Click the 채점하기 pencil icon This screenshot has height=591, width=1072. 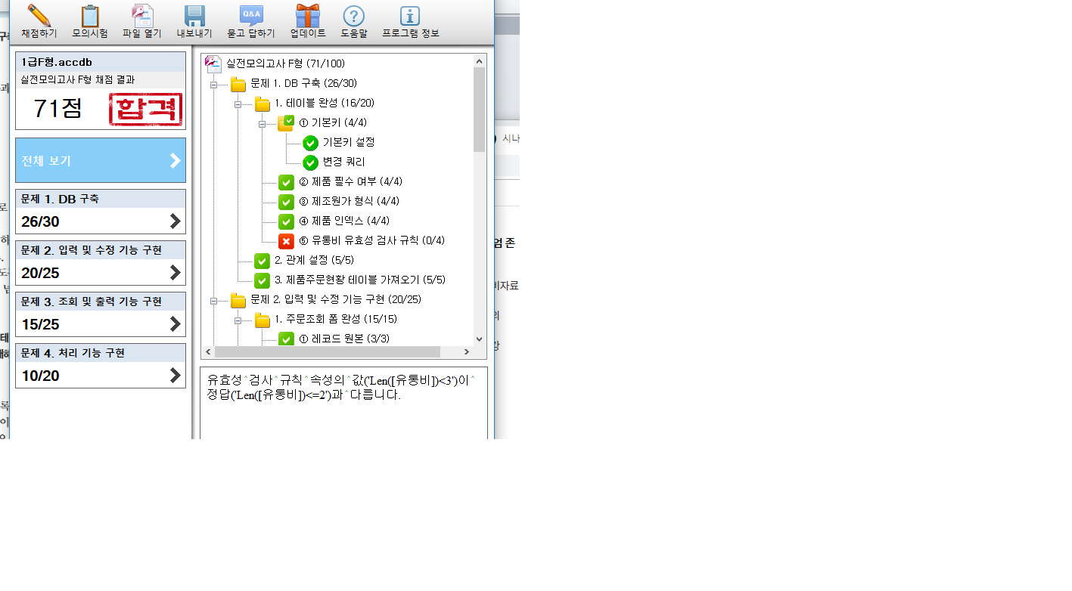point(39,16)
